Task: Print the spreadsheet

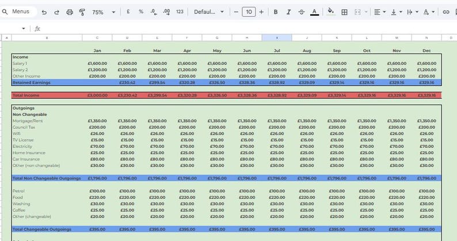Action: click(70, 12)
